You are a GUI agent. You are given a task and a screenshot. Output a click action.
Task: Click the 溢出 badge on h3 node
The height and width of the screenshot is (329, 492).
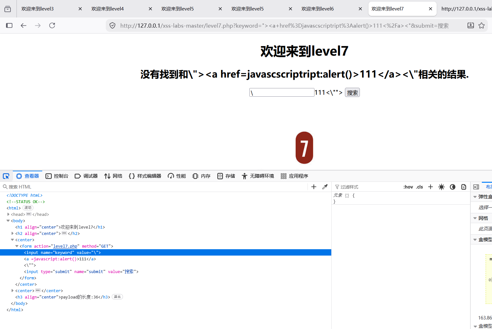[x=117, y=297]
